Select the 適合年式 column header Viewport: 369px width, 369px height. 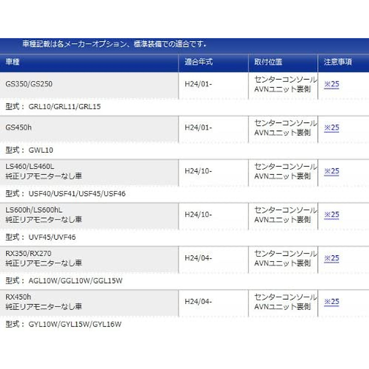click(x=198, y=62)
